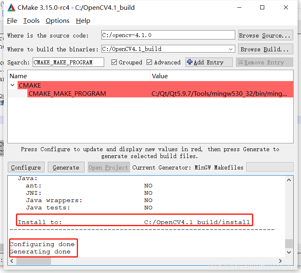Open the Help menu

coord(83,21)
